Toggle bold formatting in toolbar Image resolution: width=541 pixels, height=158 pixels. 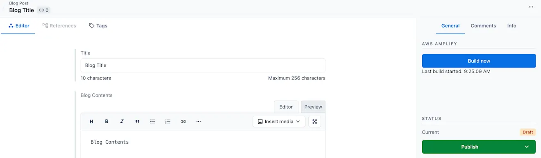pyautogui.click(x=107, y=122)
